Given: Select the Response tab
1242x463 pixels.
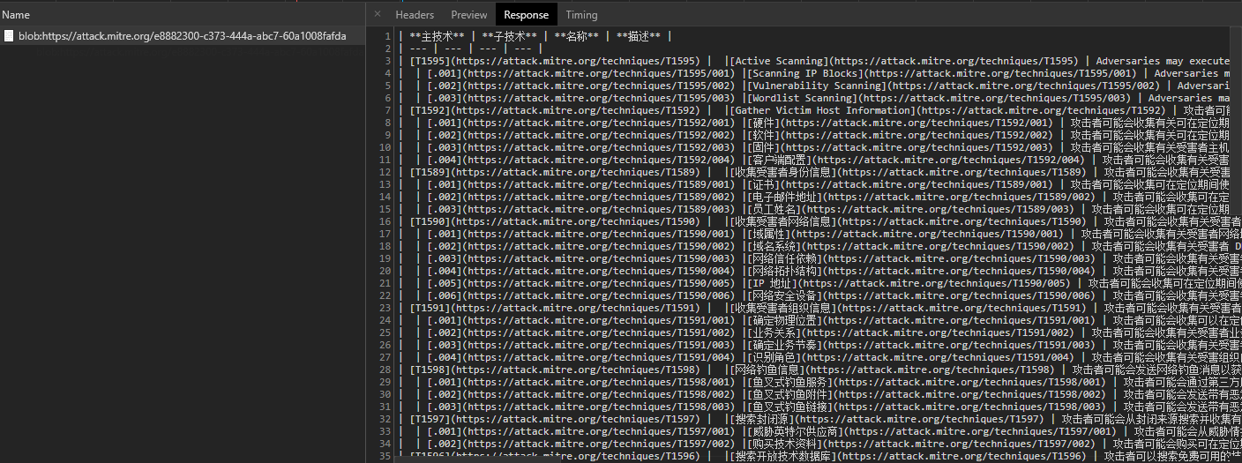Looking at the screenshot, I should click(527, 14).
